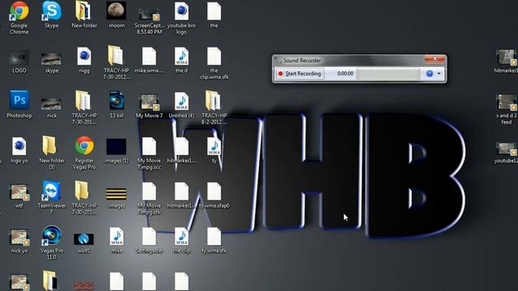Viewport: 518px width, 291px height.
Task: Select the ty.wma.sfap0 file icon
Action: 214,192
